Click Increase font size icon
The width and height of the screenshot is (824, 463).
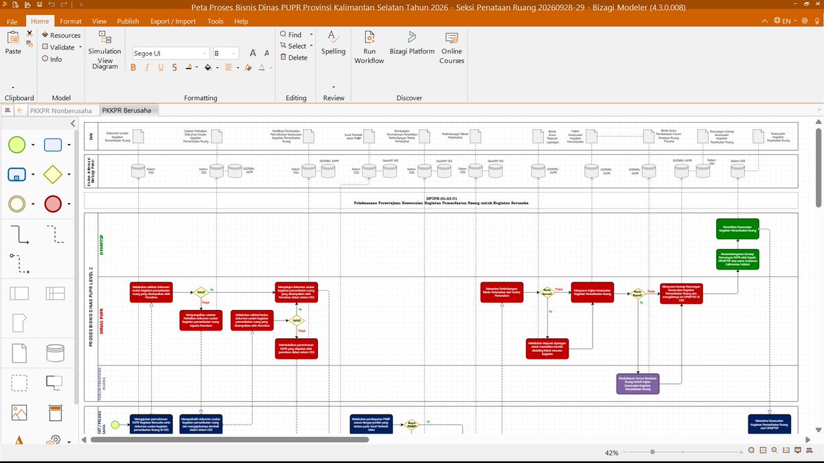(x=253, y=53)
